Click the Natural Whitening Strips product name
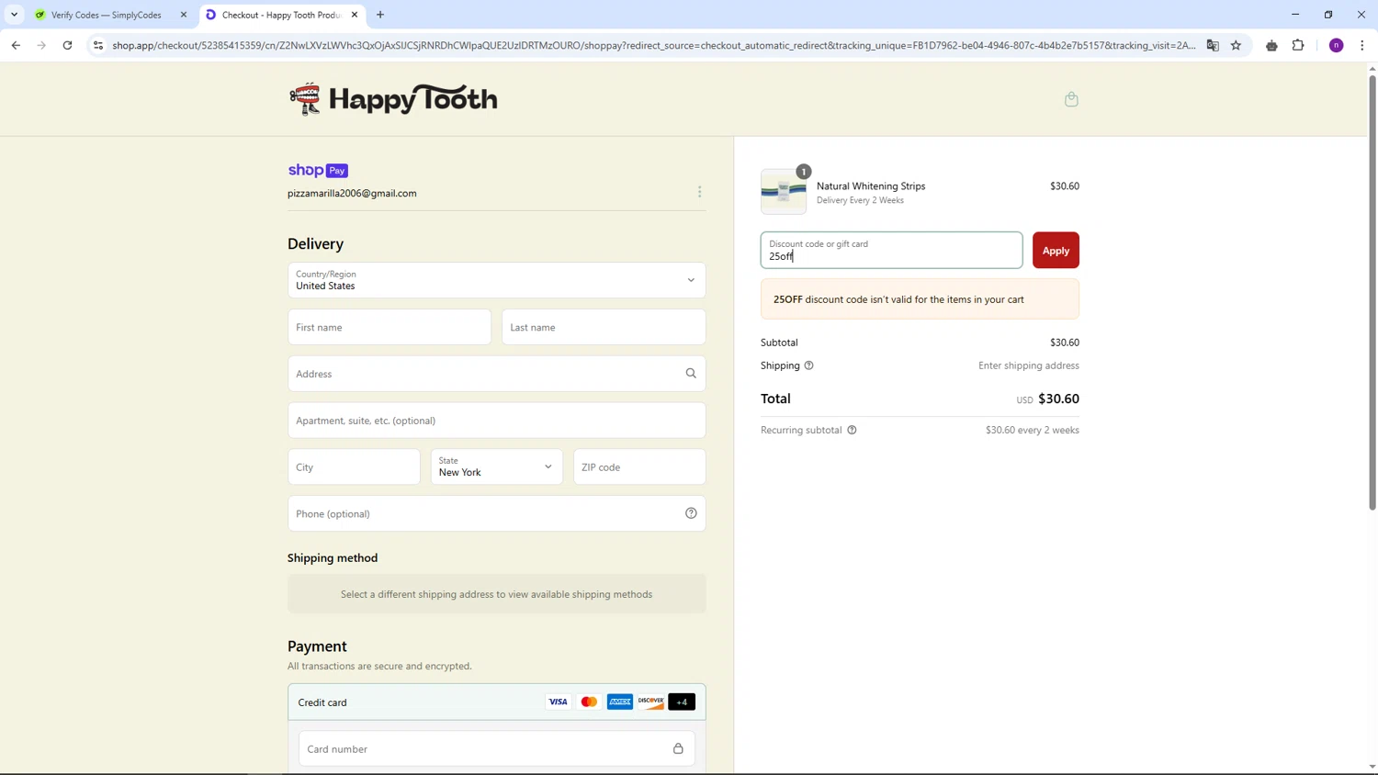1378x775 pixels. [871, 185]
